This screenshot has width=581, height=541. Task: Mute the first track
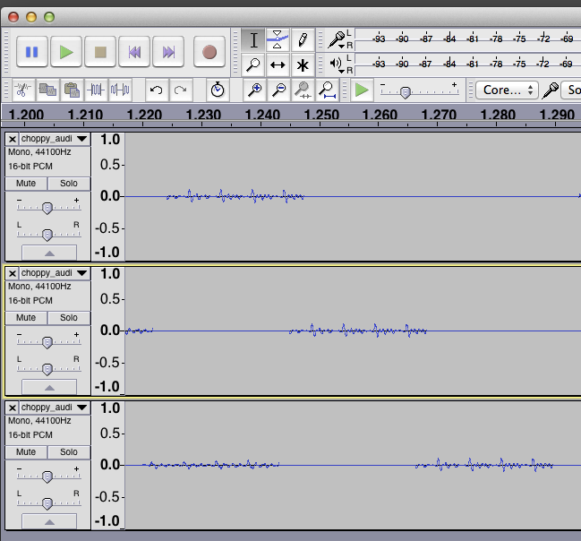click(x=26, y=184)
